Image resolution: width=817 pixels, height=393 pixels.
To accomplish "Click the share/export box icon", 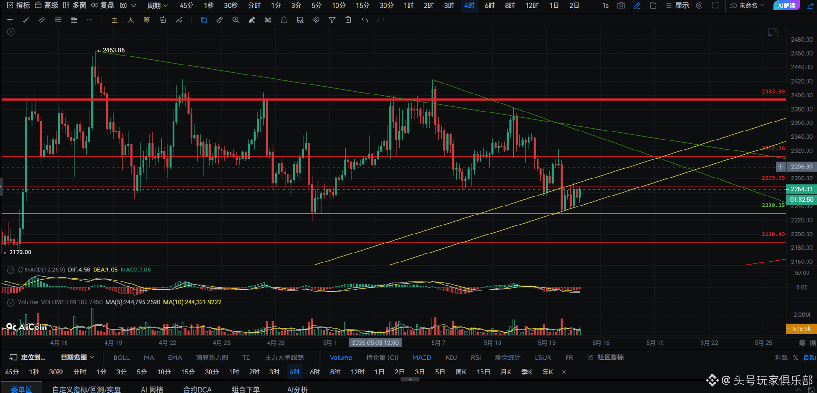I will [x=654, y=6].
